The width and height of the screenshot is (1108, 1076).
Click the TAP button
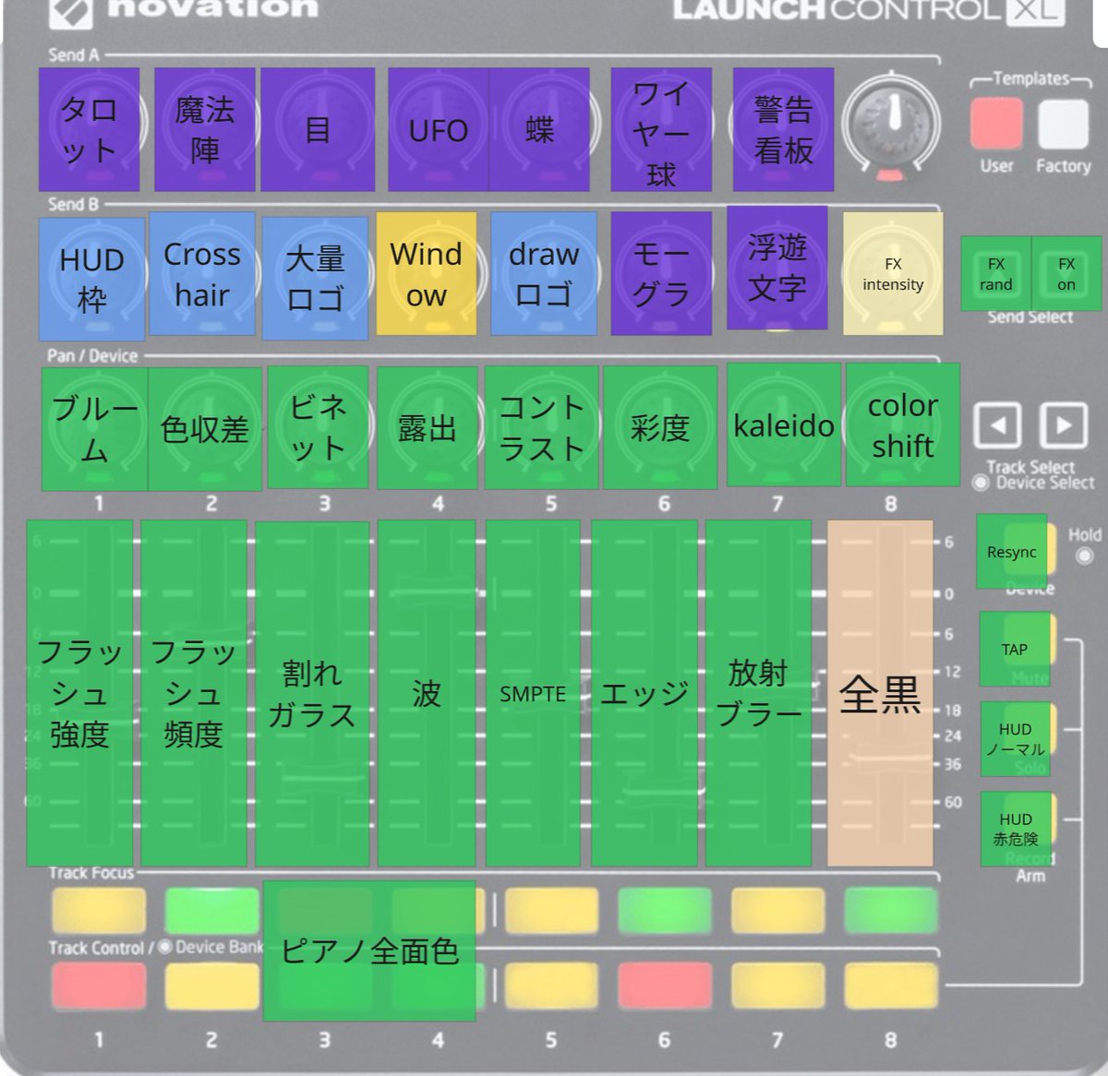pos(1015,649)
